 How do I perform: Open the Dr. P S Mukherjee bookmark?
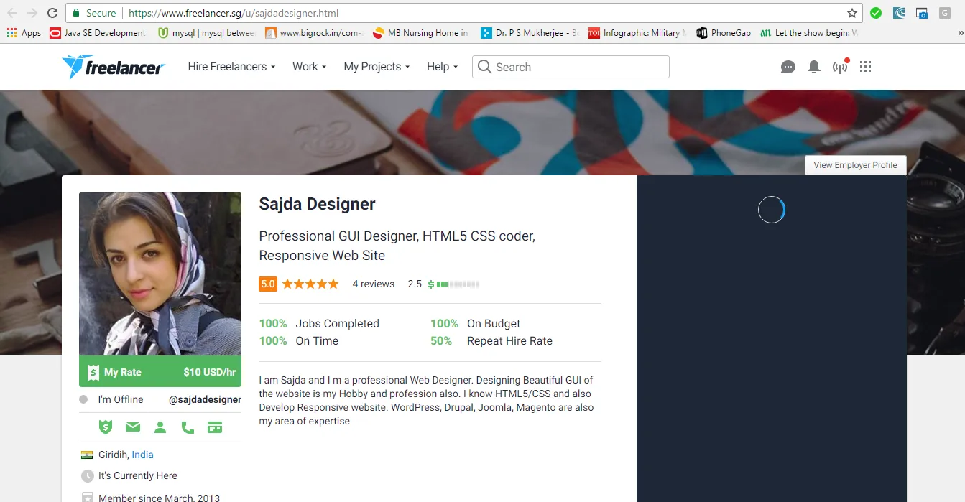pyautogui.click(x=530, y=33)
